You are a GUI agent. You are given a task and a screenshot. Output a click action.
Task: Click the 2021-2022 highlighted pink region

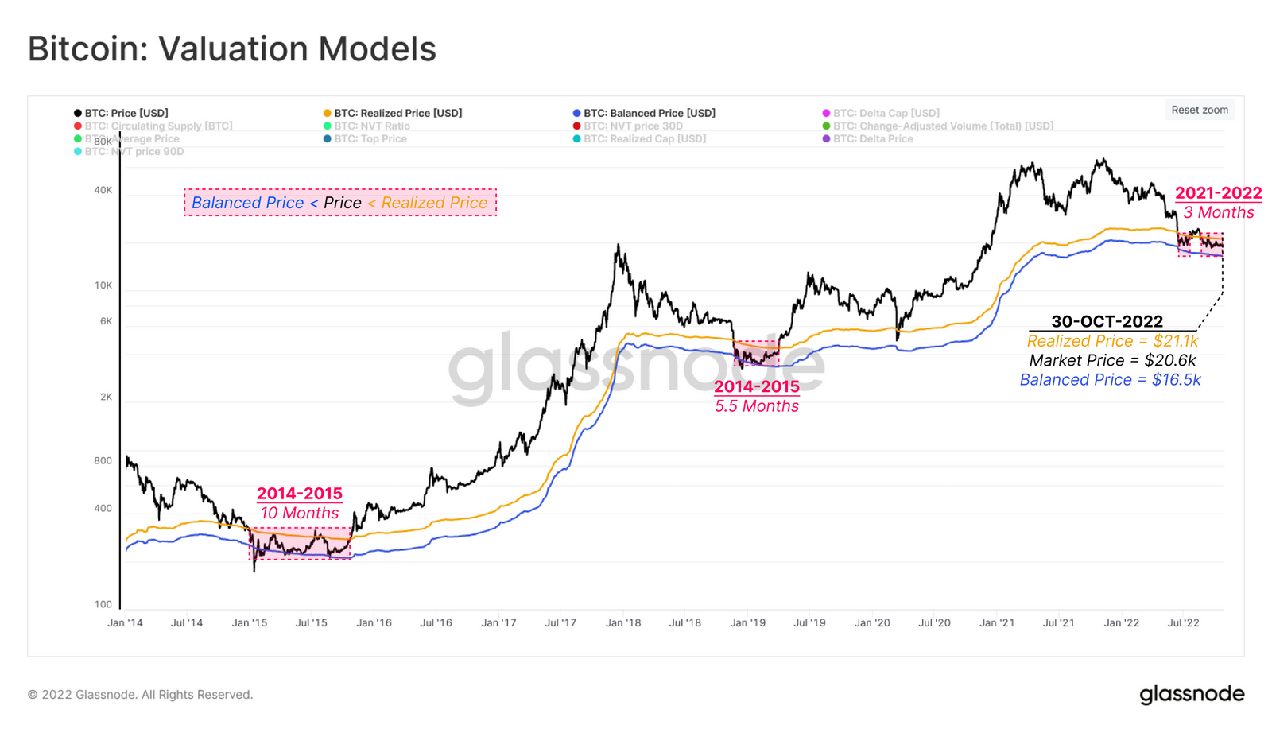1200,244
